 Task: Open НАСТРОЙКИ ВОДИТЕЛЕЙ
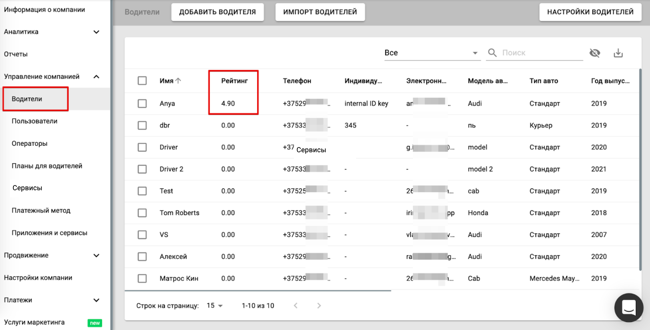tap(590, 12)
